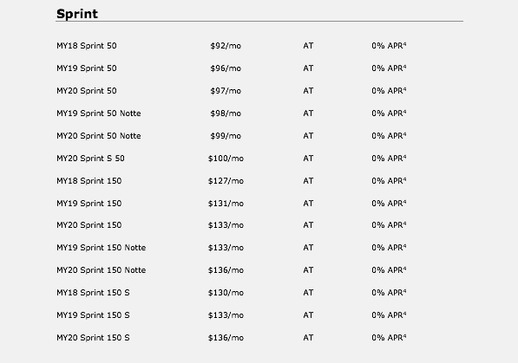
Task: Select the MY20 Sprint S 50 model
Action: [90, 158]
